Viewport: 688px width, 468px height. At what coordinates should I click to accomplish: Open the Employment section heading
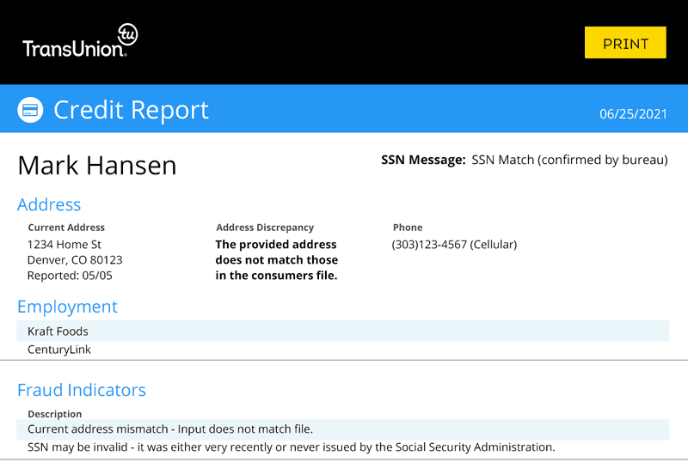coord(67,307)
